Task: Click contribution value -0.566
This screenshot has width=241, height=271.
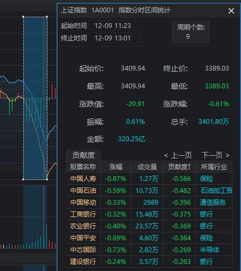Action: (x=181, y=179)
